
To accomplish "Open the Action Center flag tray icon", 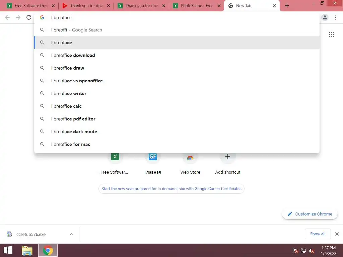I will coord(295,250).
